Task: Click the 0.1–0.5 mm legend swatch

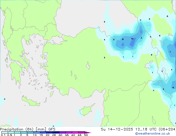Action: 5,132
